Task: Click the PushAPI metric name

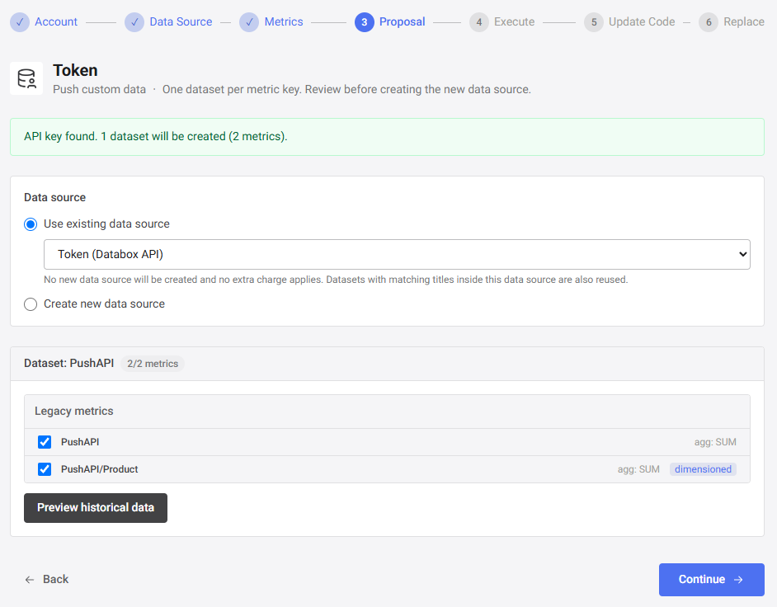Action: (80, 442)
